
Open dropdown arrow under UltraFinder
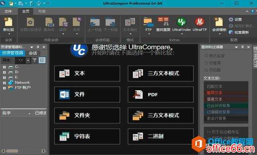click(x=182, y=34)
